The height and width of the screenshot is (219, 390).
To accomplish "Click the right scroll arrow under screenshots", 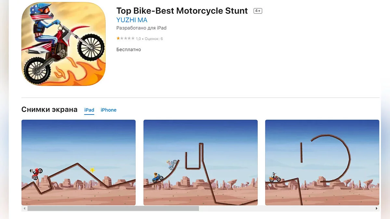I will [x=377, y=209].
